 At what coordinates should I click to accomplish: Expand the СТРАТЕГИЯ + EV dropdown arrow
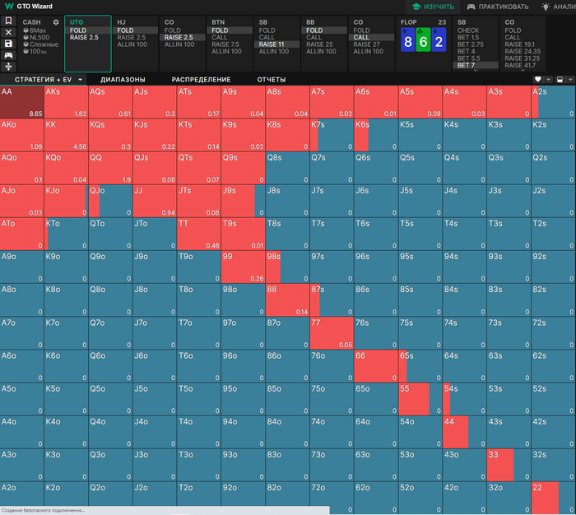coord(80,79)
